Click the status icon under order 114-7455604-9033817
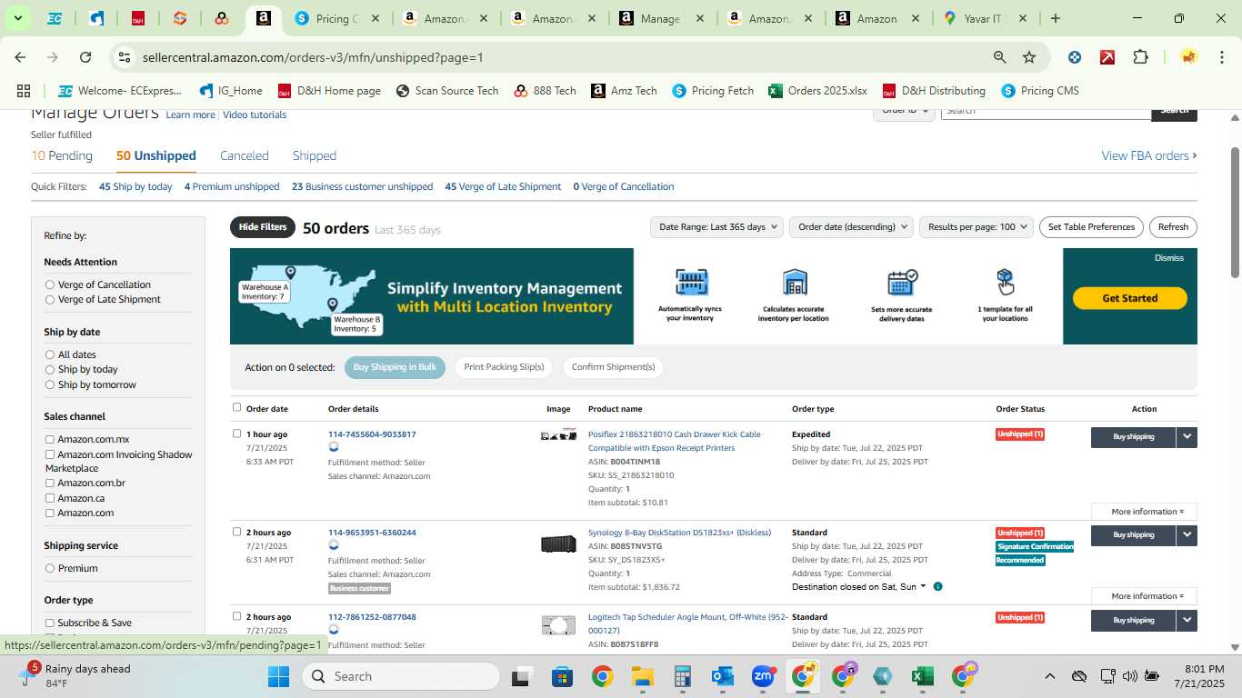The width and height of the screenshot is (1242, 698). (x=334, y=447)
